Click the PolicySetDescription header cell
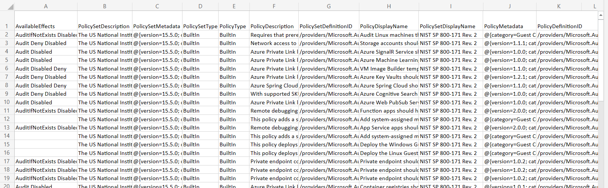 click(x=105, y=21)
